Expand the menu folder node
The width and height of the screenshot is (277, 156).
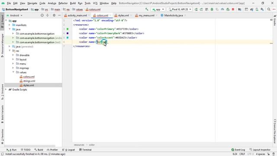click(13, 64)
